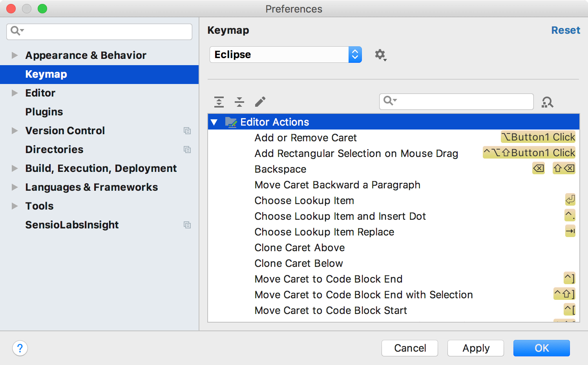Expand all keymap actions using the expand-all icon
The width and height of the screenshot is (588, 365).
tap(219, 102)
